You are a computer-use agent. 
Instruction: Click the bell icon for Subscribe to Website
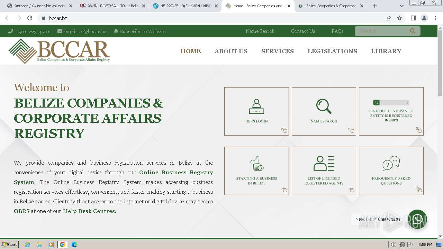(x=116, y=31)
